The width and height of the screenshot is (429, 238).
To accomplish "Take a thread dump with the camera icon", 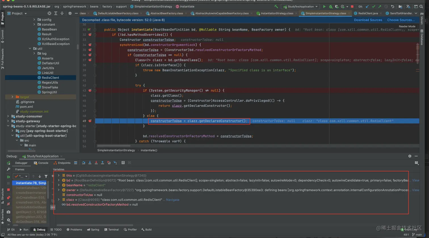I will [x=9, y=212].
